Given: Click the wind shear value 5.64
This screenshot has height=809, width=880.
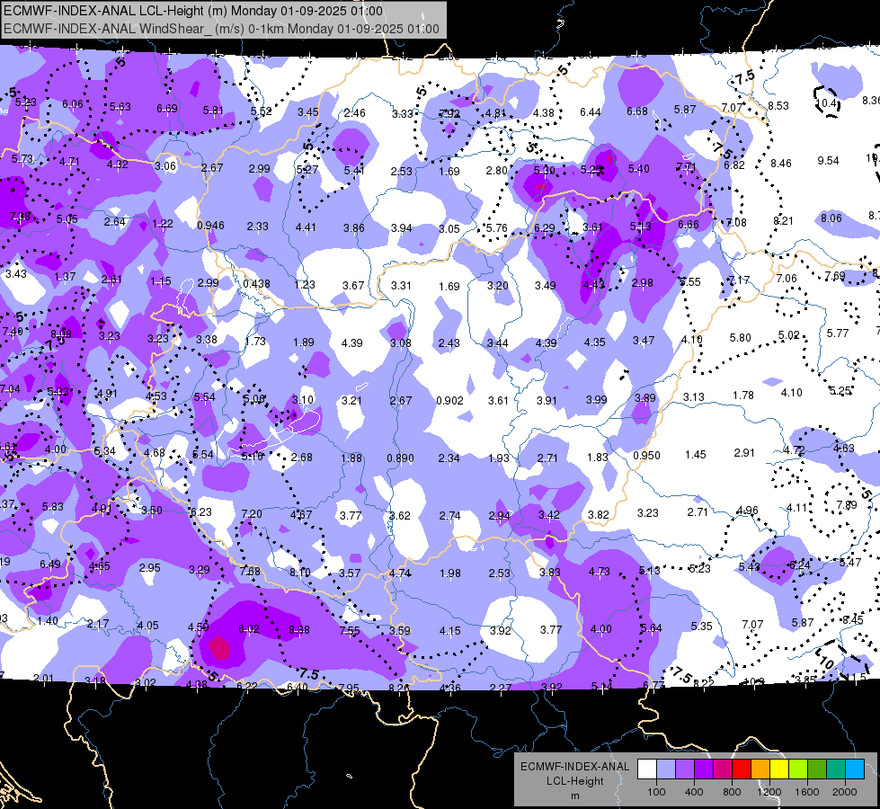Looking at the screenshot, I should tap(652, 628).
